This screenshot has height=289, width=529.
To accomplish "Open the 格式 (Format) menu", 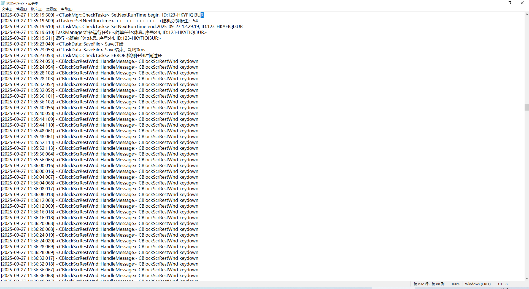I will [x=36, y=9].
